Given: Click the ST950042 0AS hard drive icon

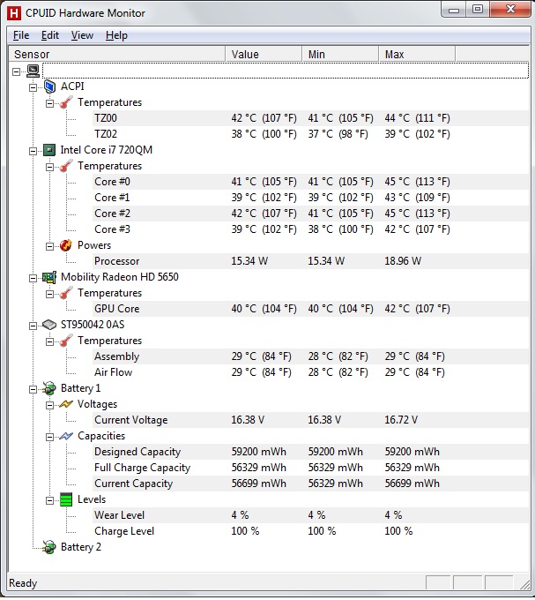Looking at the screenshot, I should pyautogui.click(x=49, y=325).
